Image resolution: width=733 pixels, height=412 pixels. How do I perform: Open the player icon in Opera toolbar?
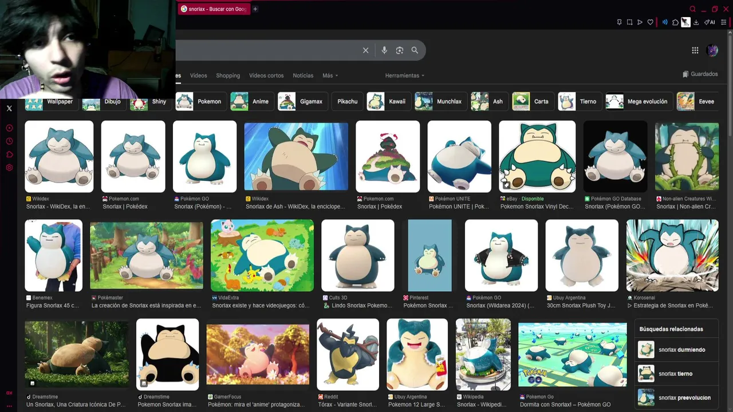(x=640, y=22)
